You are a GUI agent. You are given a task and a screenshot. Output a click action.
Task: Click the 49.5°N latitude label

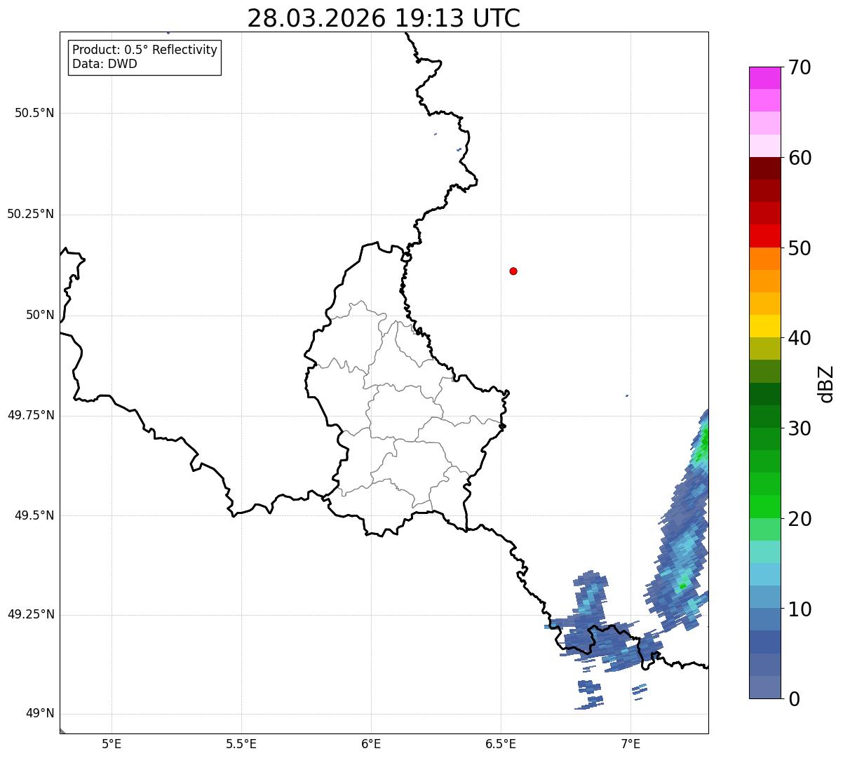click(x=34, y=515)
